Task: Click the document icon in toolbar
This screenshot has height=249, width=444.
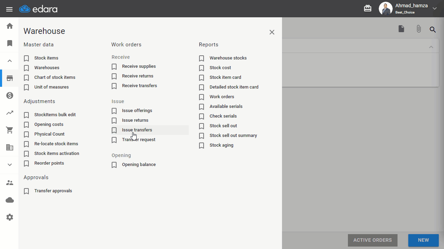Action: pyautogui.click(x=401, y=29)
